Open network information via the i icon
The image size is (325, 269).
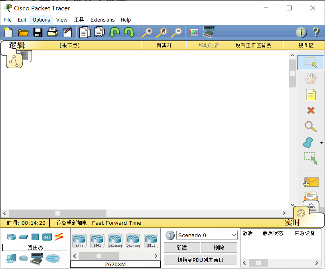(301, 32)
